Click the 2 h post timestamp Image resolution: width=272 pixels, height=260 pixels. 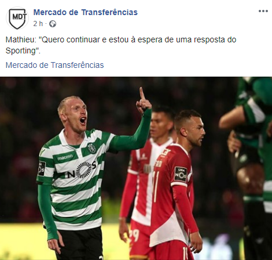pyautogui.click(x=38, y=24)
